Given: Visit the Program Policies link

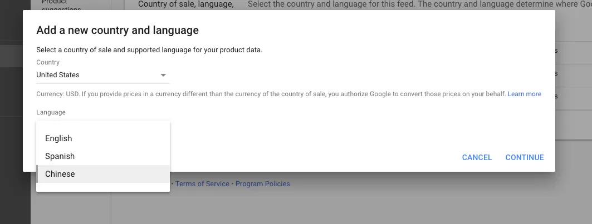Looking at the screenshot, I should click(262, 184).
